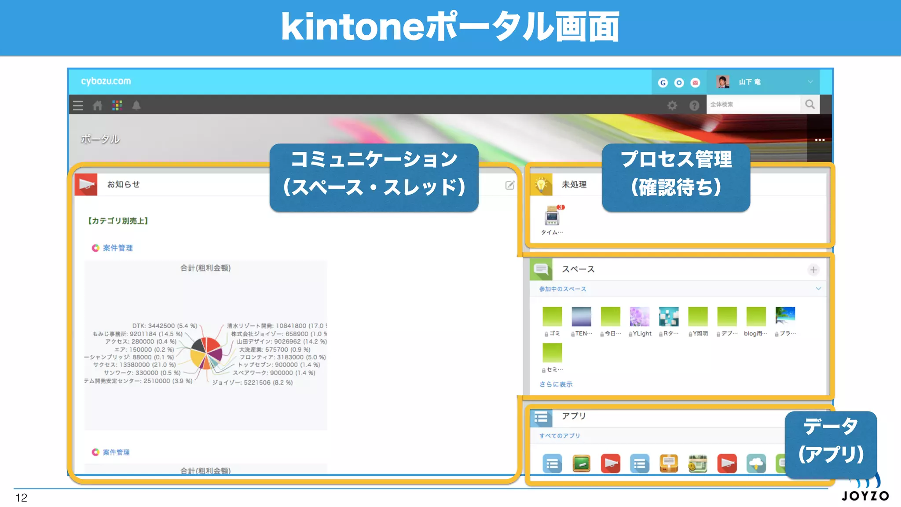Click the cybozu.com logo link
The image size is (901, 507).
[x=106, y=81]
